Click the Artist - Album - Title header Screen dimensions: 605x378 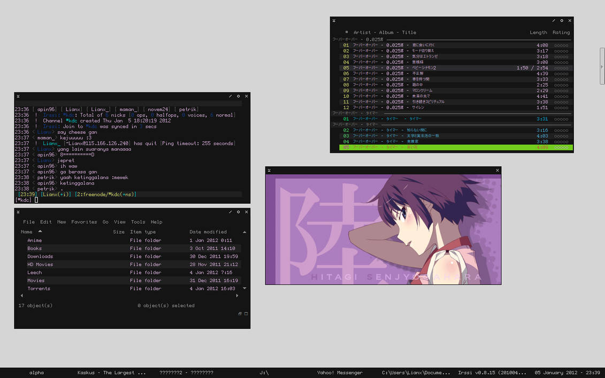tap(385, 33)
